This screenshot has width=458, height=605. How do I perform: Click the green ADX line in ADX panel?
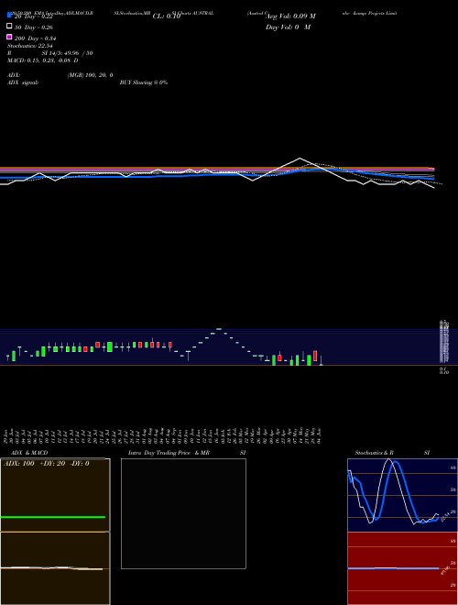point(53,517)
